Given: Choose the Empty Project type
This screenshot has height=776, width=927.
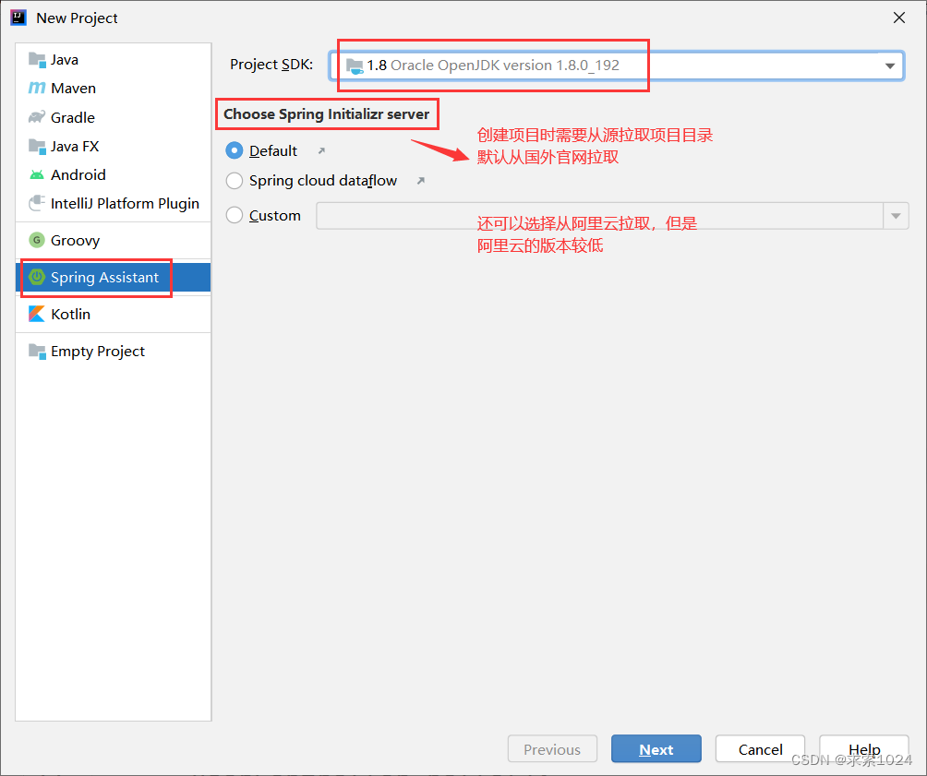Looking at the screenshot, I should point(113,351).
